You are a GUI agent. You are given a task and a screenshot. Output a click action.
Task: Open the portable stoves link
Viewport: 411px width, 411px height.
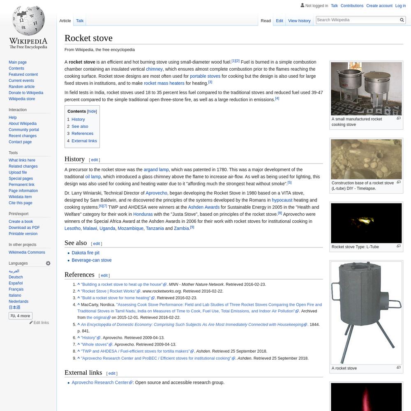click(x=205, y=76)
